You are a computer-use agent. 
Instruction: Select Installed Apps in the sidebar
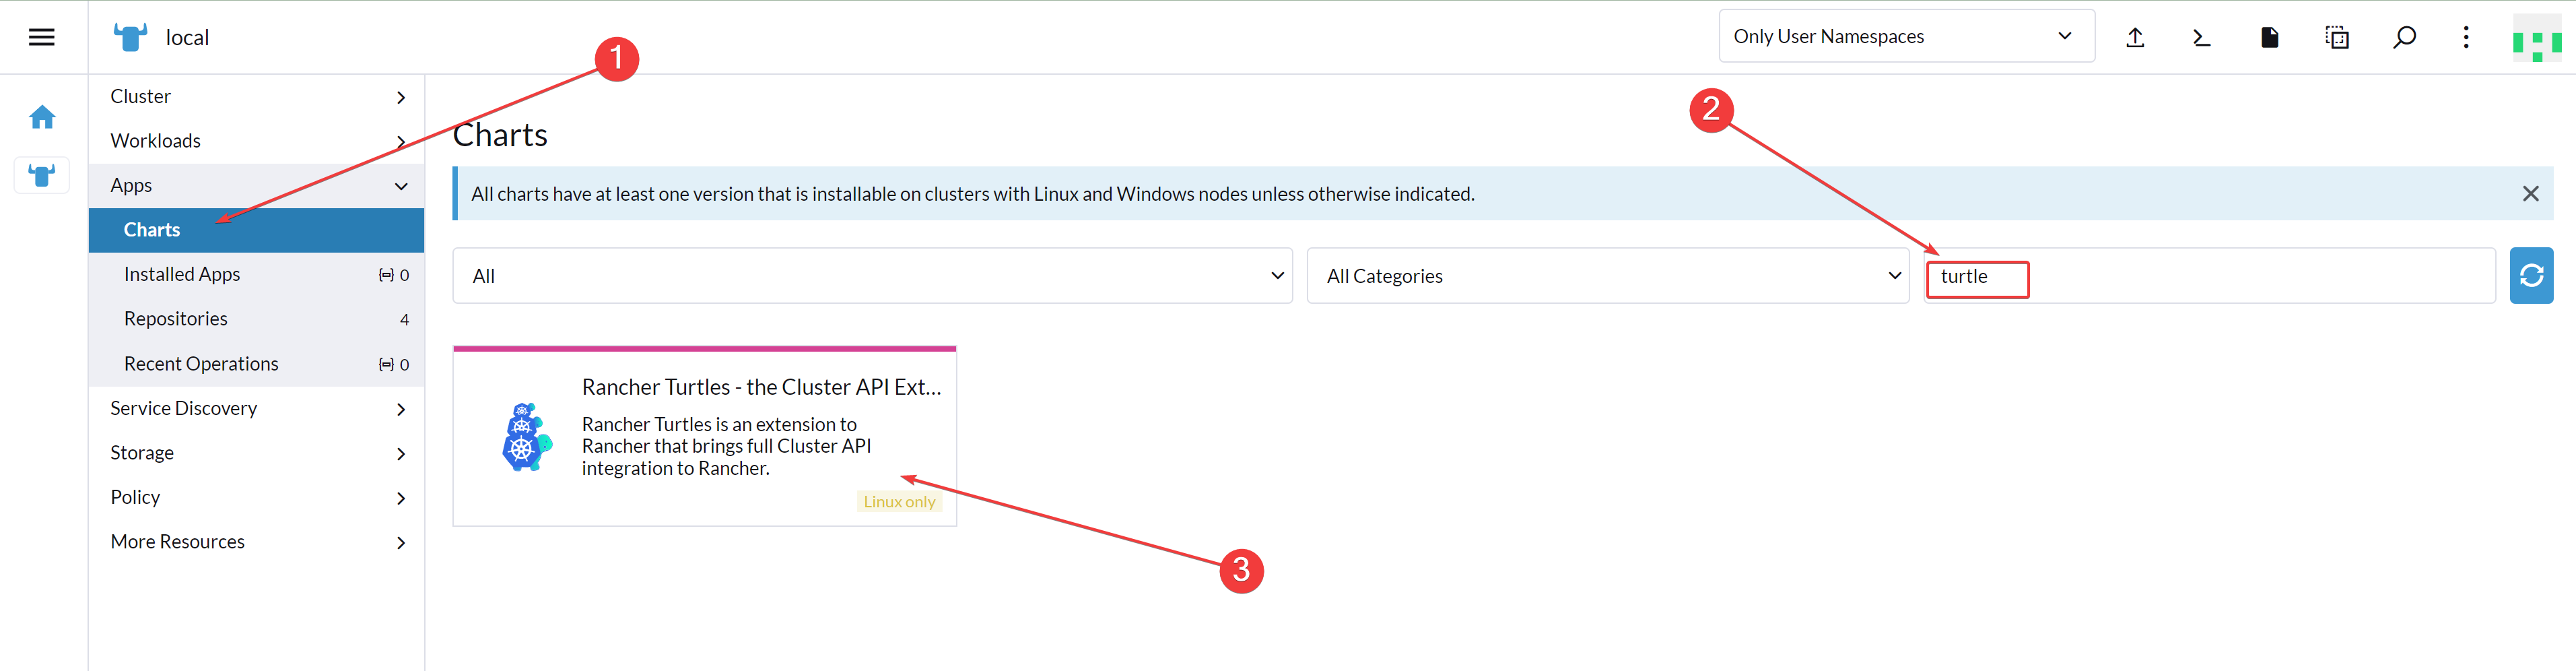tap(256, 274)
